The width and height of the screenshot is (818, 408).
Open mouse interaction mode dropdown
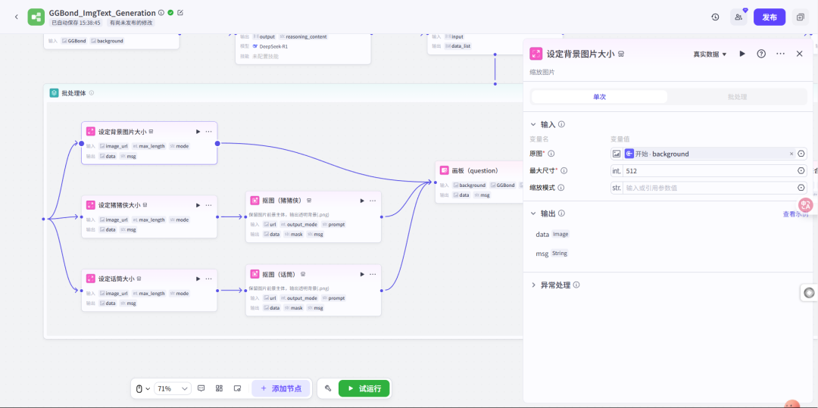143,389
